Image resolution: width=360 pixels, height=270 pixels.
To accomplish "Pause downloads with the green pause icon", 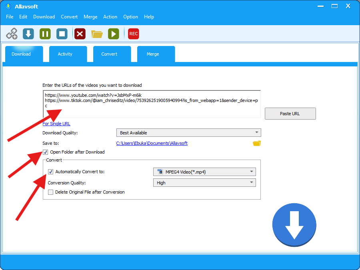I will pyautogui.click(x=45, y=34).
